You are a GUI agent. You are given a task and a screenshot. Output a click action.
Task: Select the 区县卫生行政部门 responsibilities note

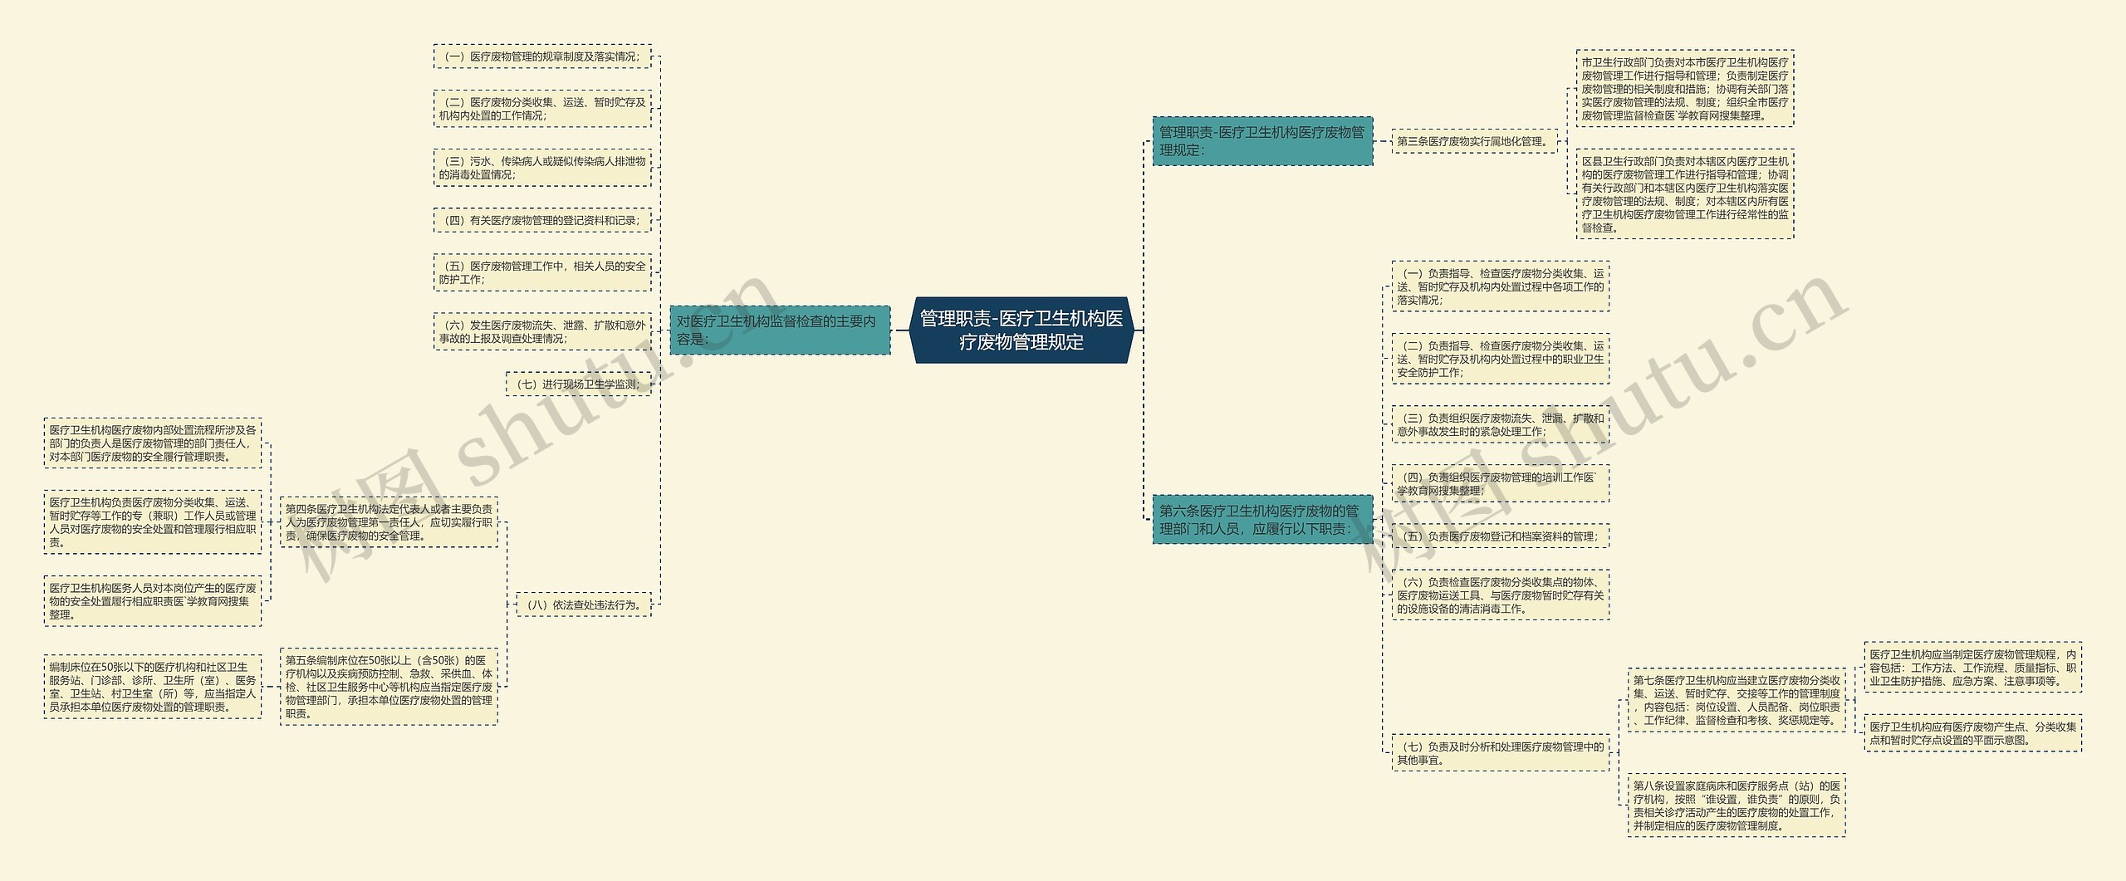click(1684, 194)
